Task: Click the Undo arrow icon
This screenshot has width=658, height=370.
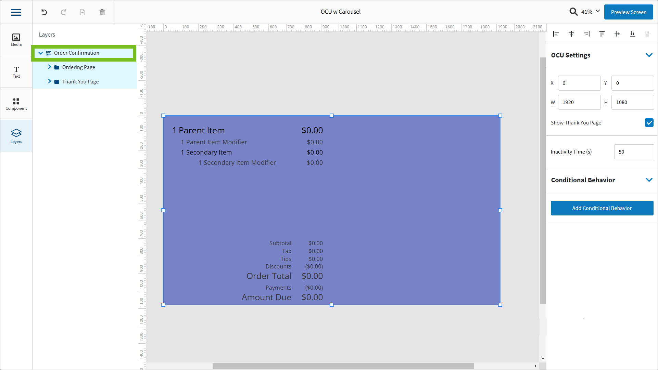Action: coord(44,12)
